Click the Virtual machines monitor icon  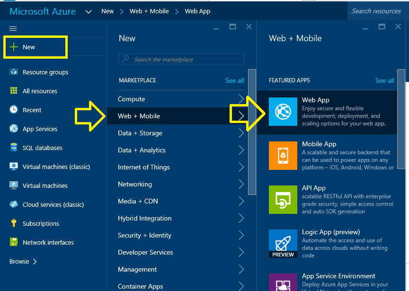[14, 185]
